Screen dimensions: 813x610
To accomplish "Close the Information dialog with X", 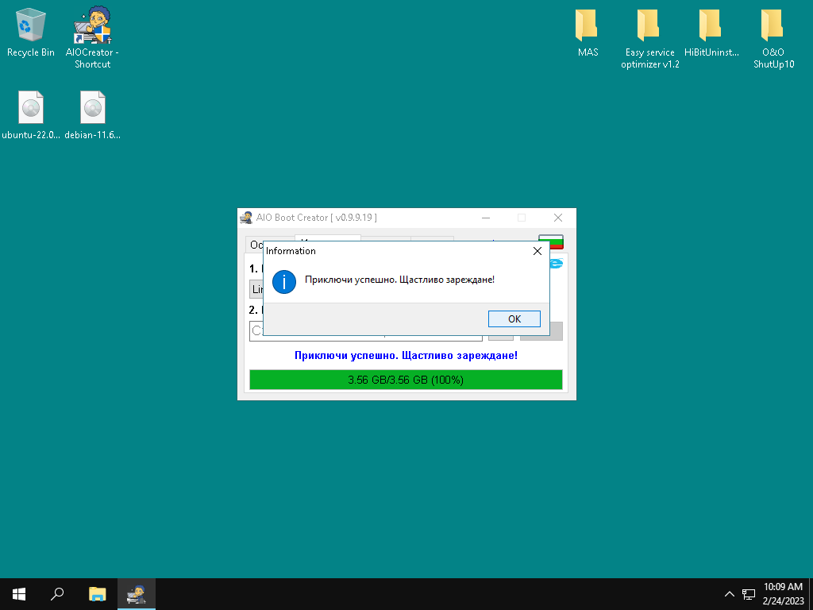I will pos(537,251).
